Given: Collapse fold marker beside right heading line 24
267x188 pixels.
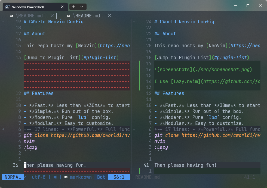Looking at the screenshot, I should click(134, 22).
